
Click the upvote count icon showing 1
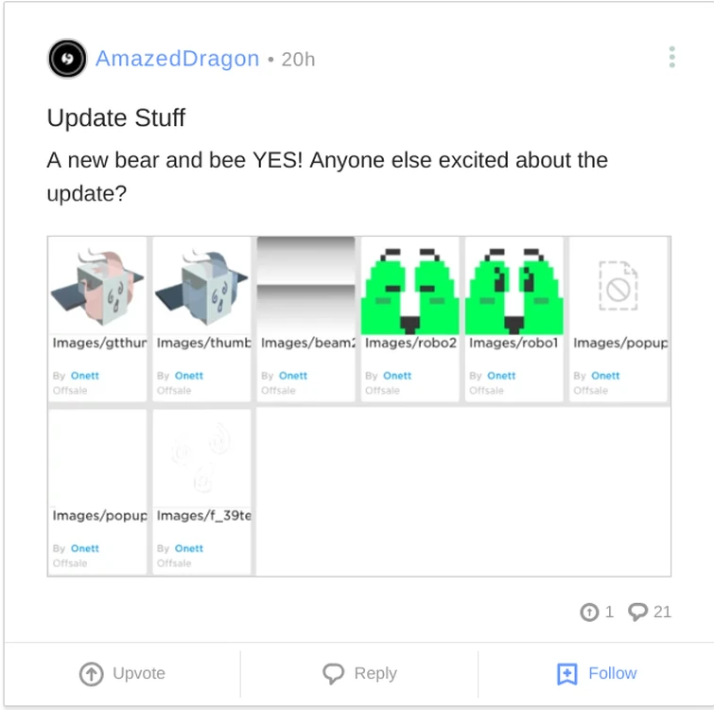(x=589, y=612)
